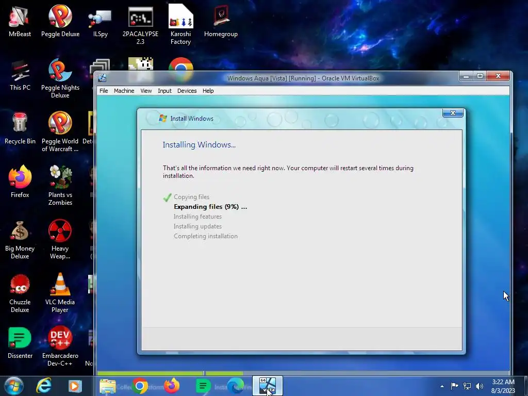This screenshot has width=528, height=396.
Task: Open Internet Explorer from the taskbar
Action: click(44, 386)
